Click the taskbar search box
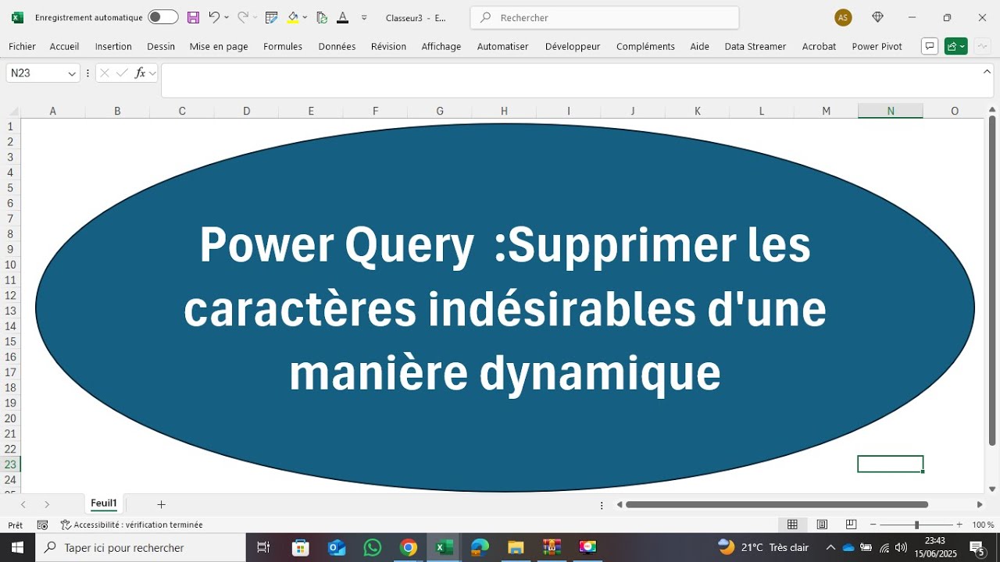Image resolution: width=1000 pixels, height=562 pixels. 141,547
